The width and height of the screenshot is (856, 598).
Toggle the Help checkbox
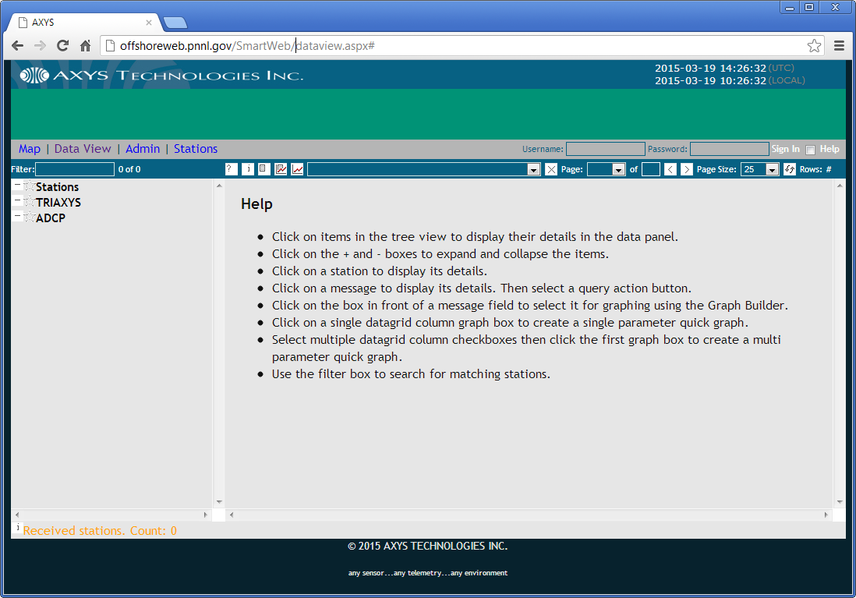[x=810, y=150]
